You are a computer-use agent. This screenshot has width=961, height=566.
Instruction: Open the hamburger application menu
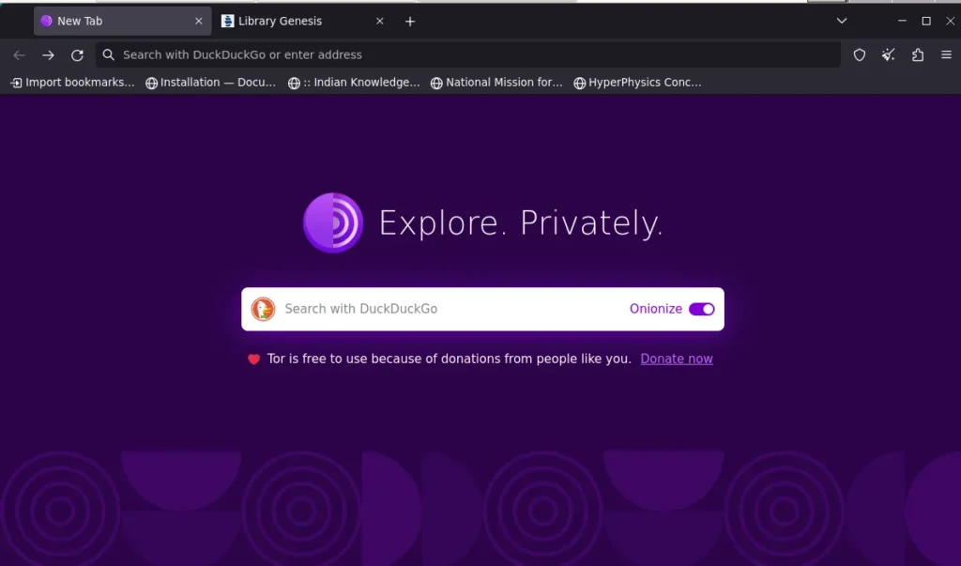946,55
